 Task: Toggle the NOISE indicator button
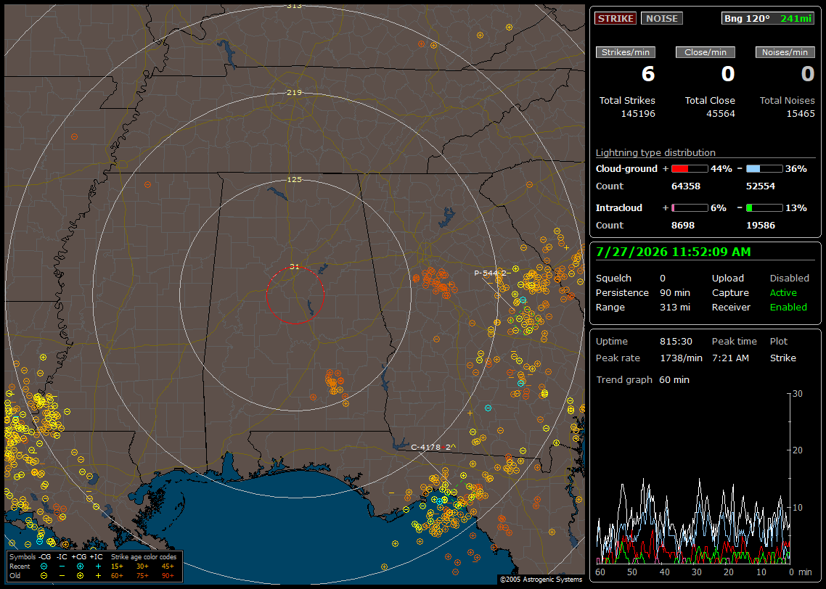[x=662, y=18]
